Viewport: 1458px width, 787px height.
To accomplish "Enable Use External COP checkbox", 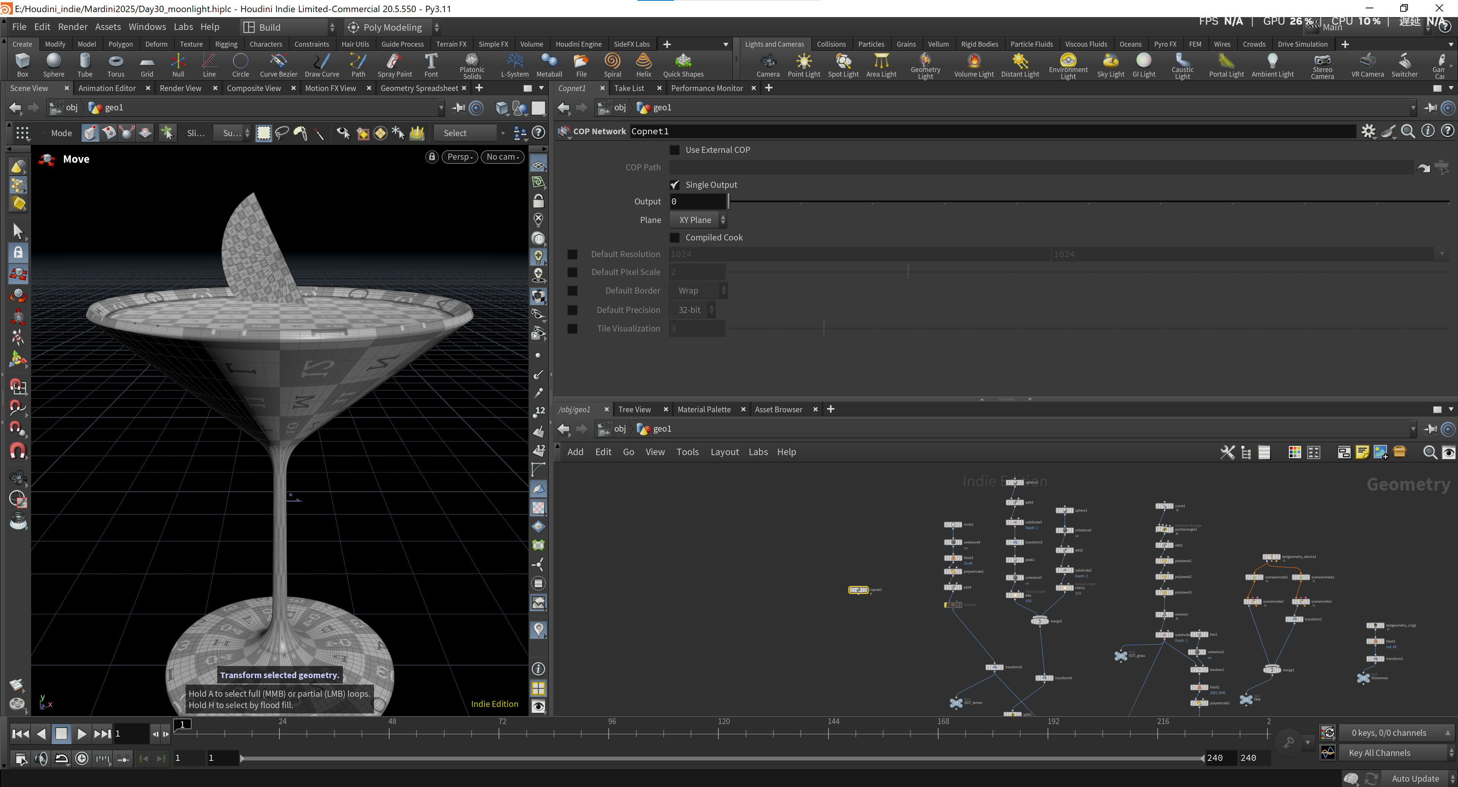I will click(674, 150).
